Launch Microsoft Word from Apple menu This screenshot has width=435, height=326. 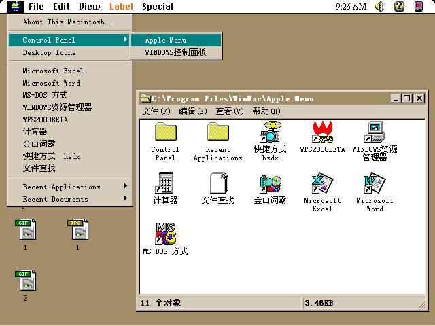tap(70, 83)
